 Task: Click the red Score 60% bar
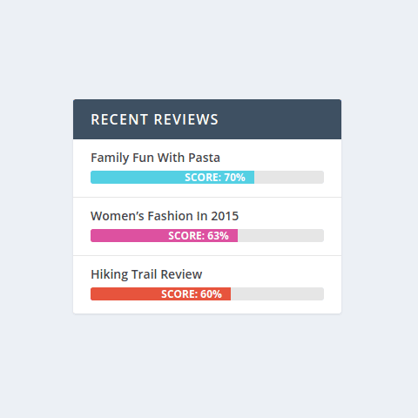(160, 293)
